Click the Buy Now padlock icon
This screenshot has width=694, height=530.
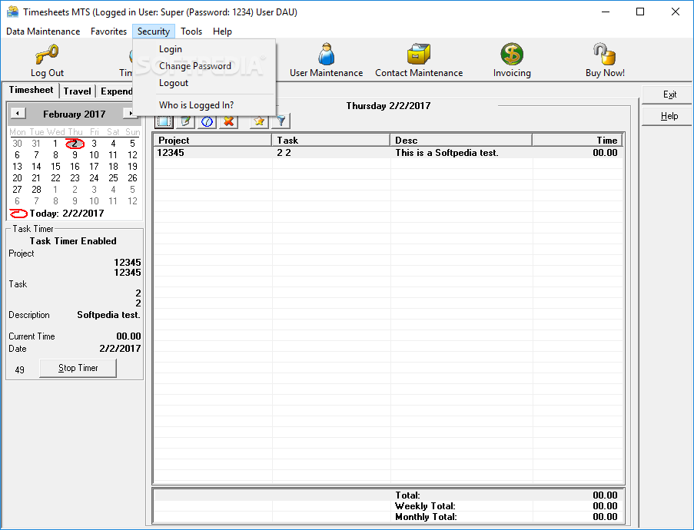605,55
